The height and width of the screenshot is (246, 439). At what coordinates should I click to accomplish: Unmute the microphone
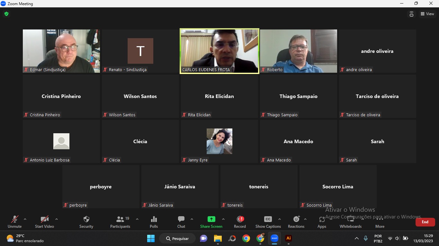pos(15,222)
